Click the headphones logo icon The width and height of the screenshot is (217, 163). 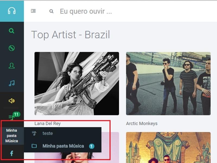pos(12,11)
